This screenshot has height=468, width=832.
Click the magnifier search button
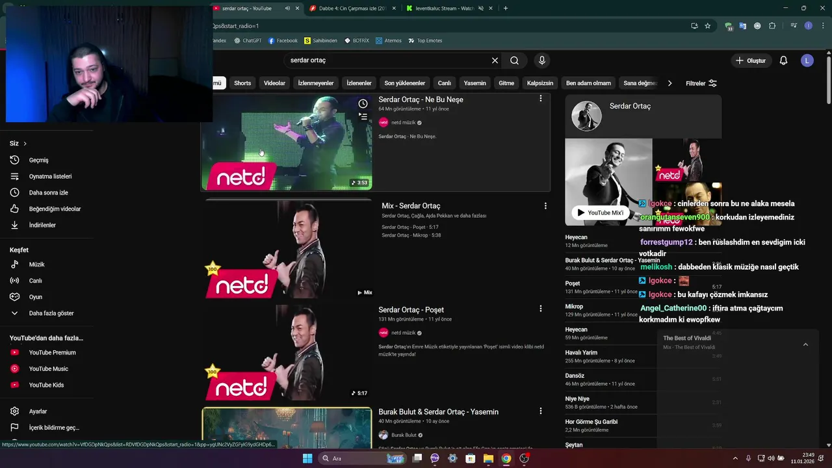tap(514, 60)
